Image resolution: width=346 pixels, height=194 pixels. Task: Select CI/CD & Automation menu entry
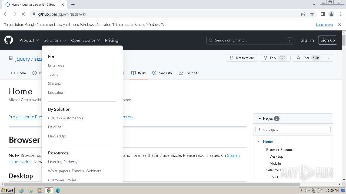point(65,118)
